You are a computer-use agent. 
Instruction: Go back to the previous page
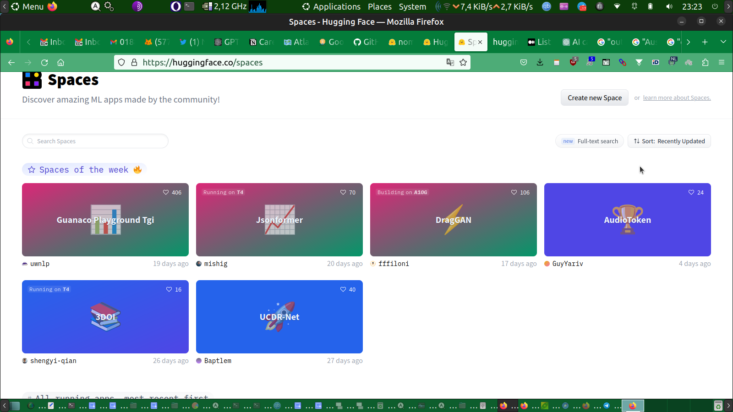11,62
